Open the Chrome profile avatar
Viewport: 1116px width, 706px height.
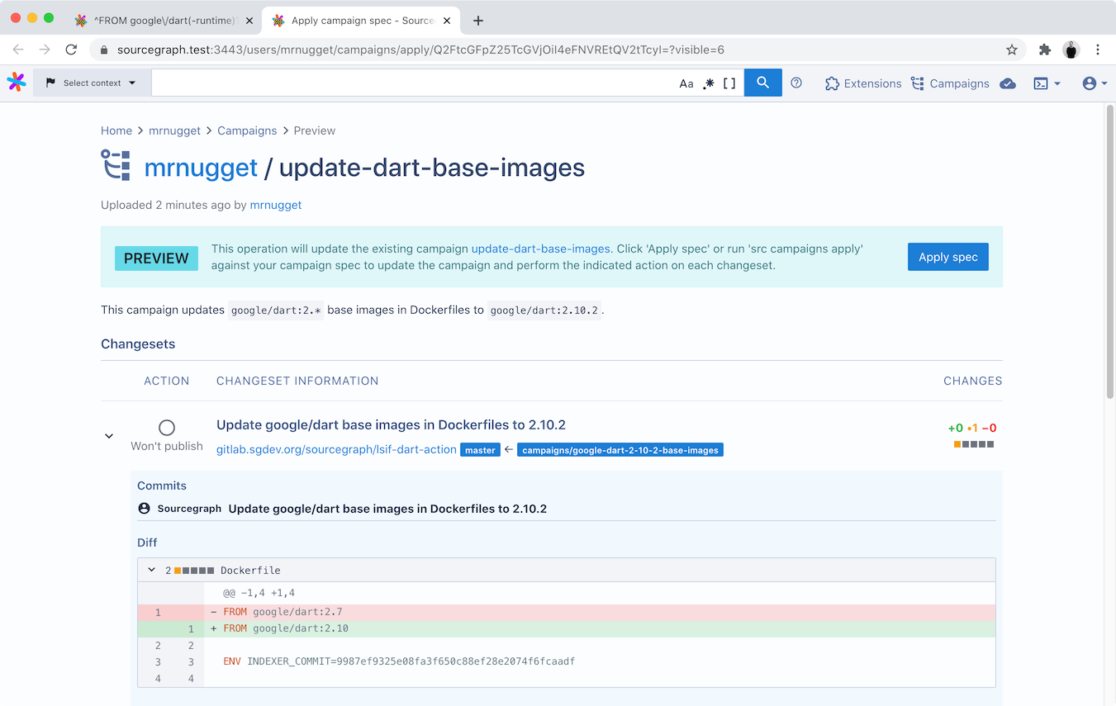tap(1071, 50)
